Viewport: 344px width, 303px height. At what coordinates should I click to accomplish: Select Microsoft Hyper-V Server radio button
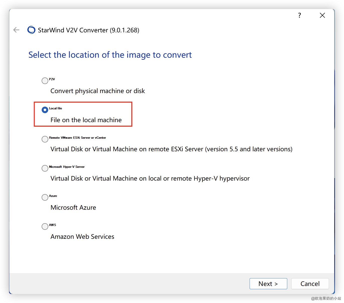point(45,168)
